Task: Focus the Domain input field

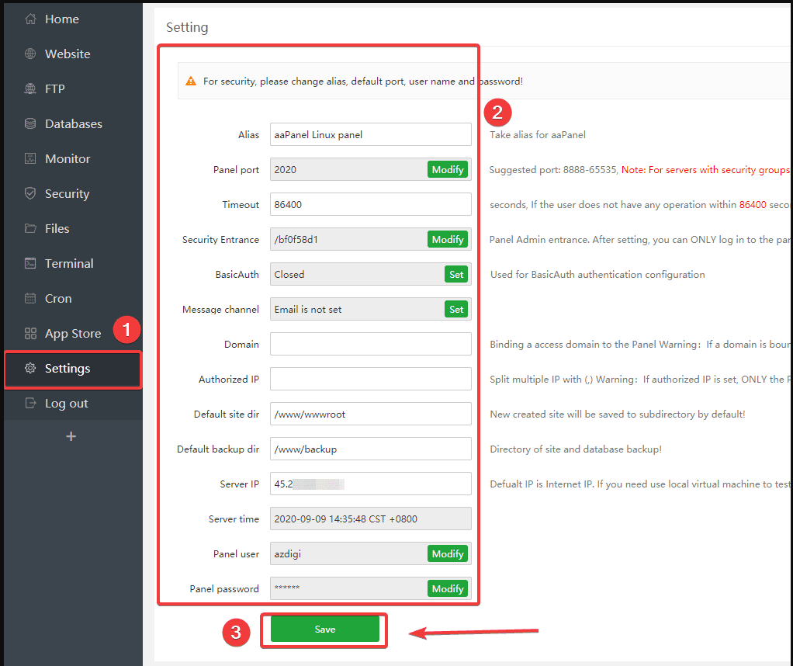Action: pos(370,344)
